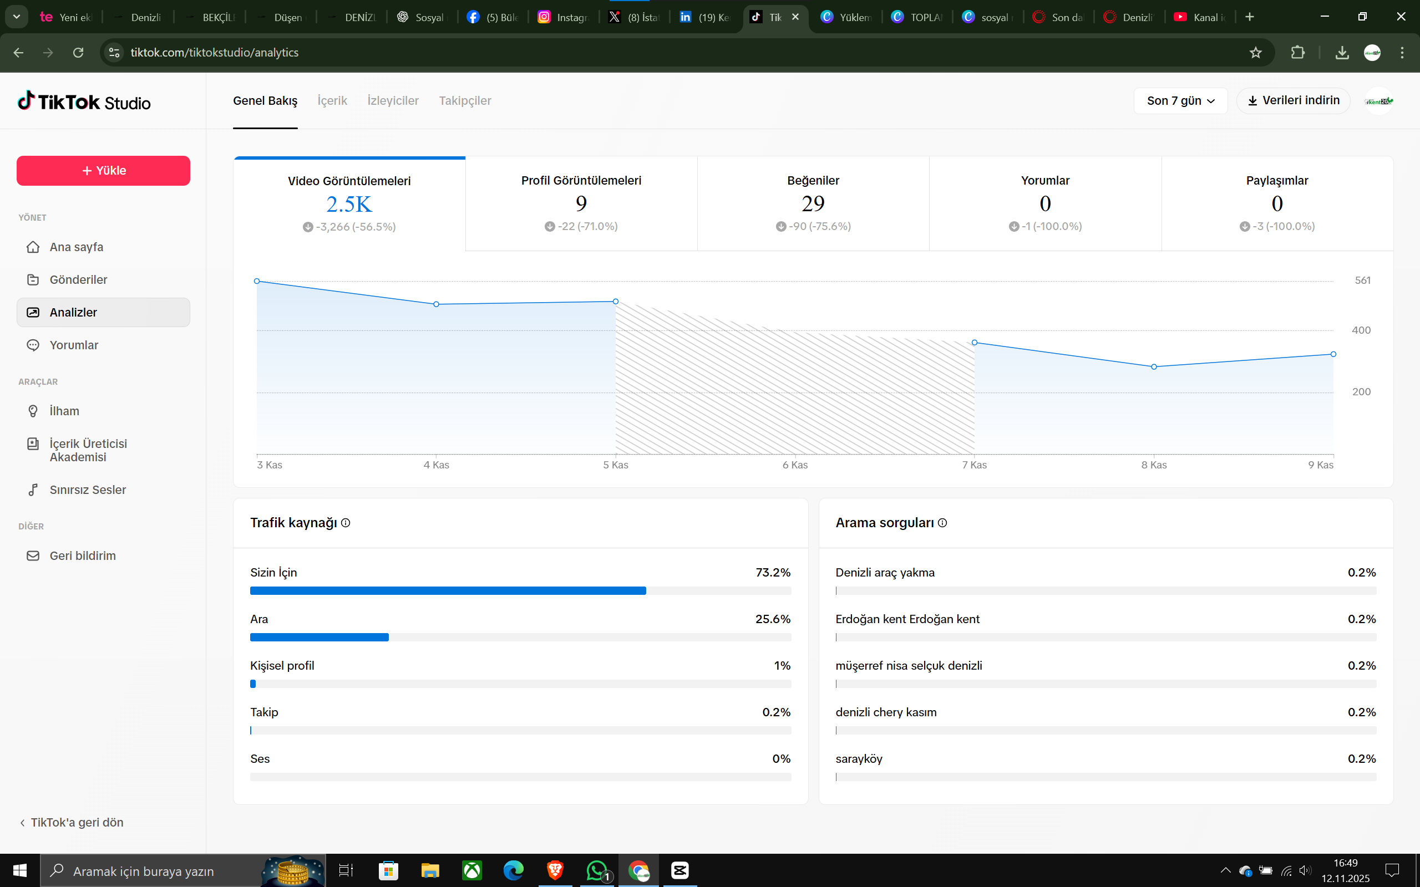Viewport: 1420px width, 887px height.
Task: Show hidden system tray icons arrow
Action: click(x=1225, y=870)
